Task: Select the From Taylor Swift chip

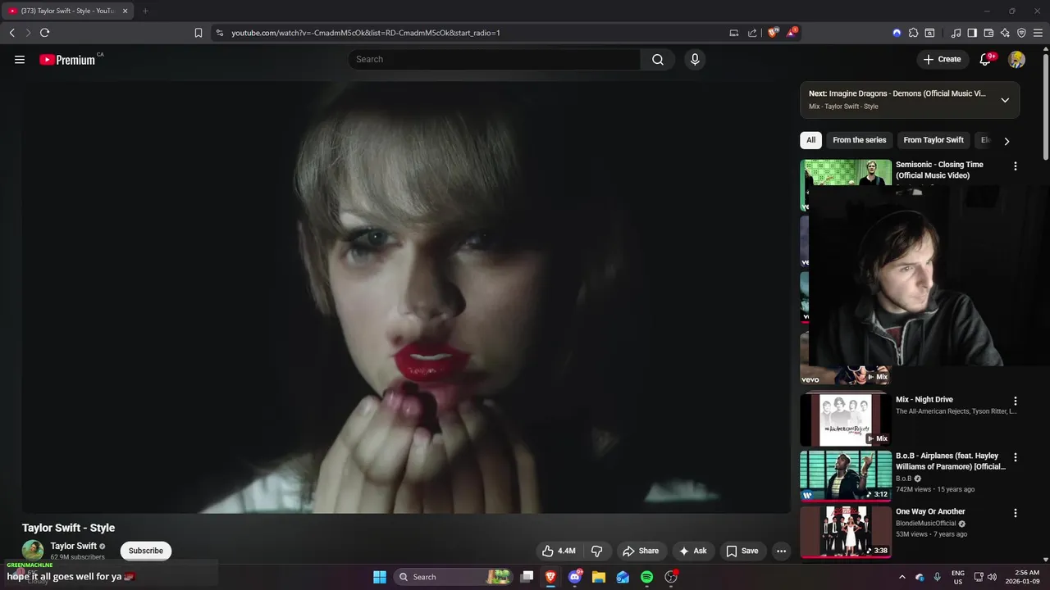Action: coord(934,140)
